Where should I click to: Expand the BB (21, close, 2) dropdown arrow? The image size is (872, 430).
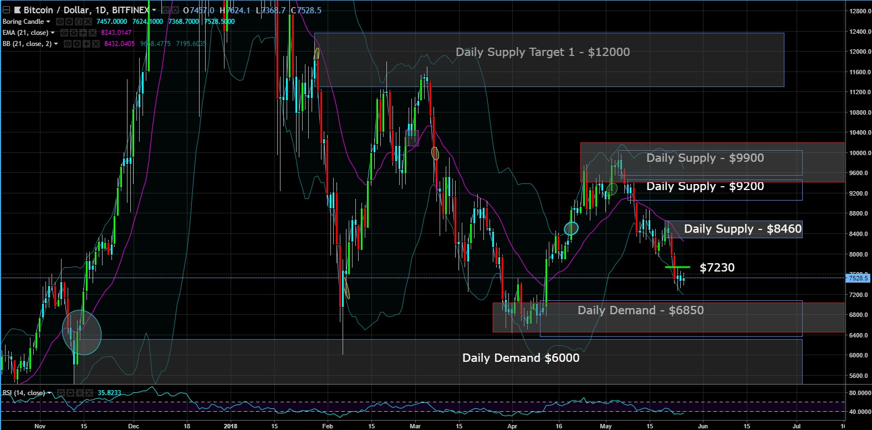(x=56, y=44)
